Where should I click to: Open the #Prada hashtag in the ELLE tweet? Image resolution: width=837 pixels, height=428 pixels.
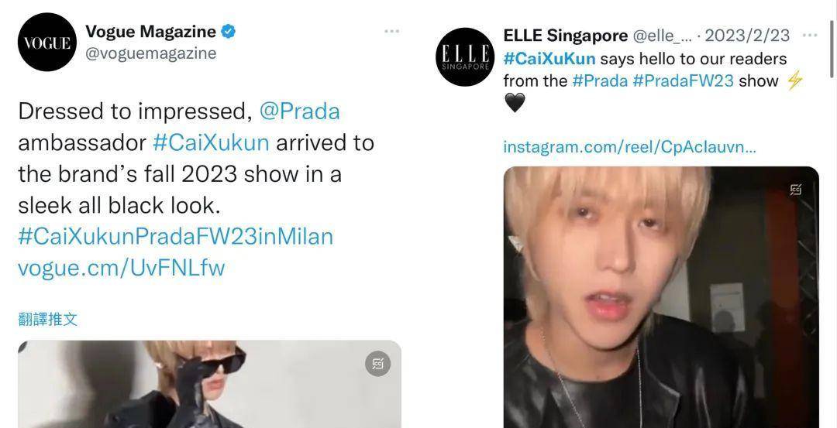tap(599, 81)
